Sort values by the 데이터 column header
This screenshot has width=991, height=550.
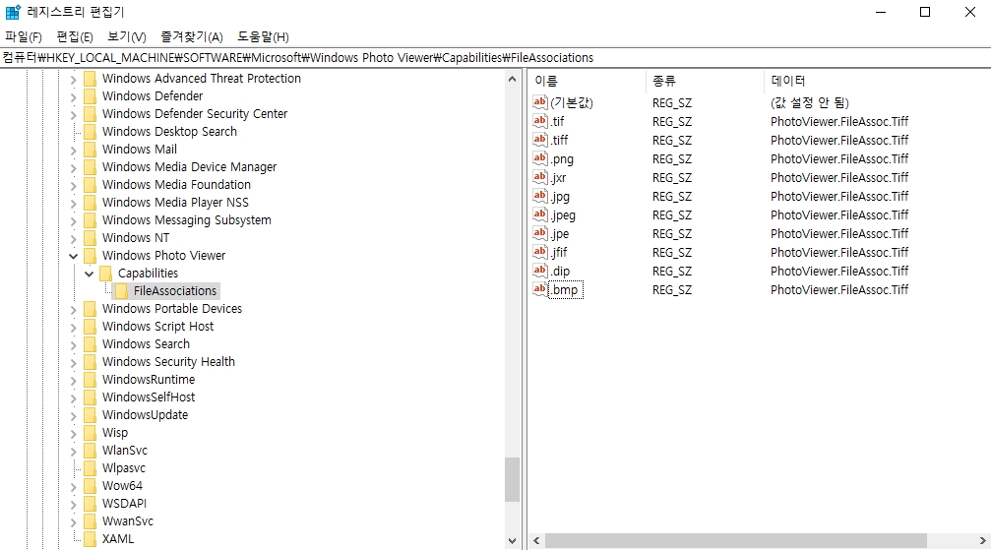pyautogui.click(x=877, y=81)
